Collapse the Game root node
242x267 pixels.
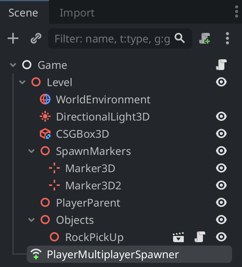tap(13, 65)
